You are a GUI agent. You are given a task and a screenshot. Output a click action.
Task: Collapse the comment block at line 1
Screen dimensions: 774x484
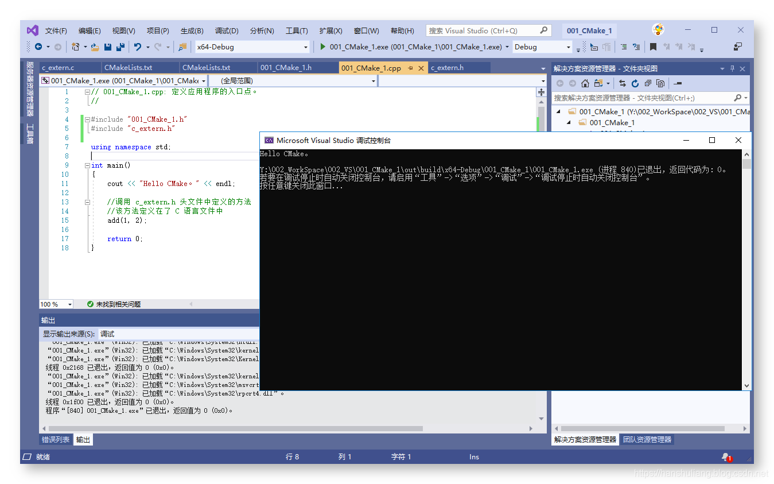click(87, 92)
